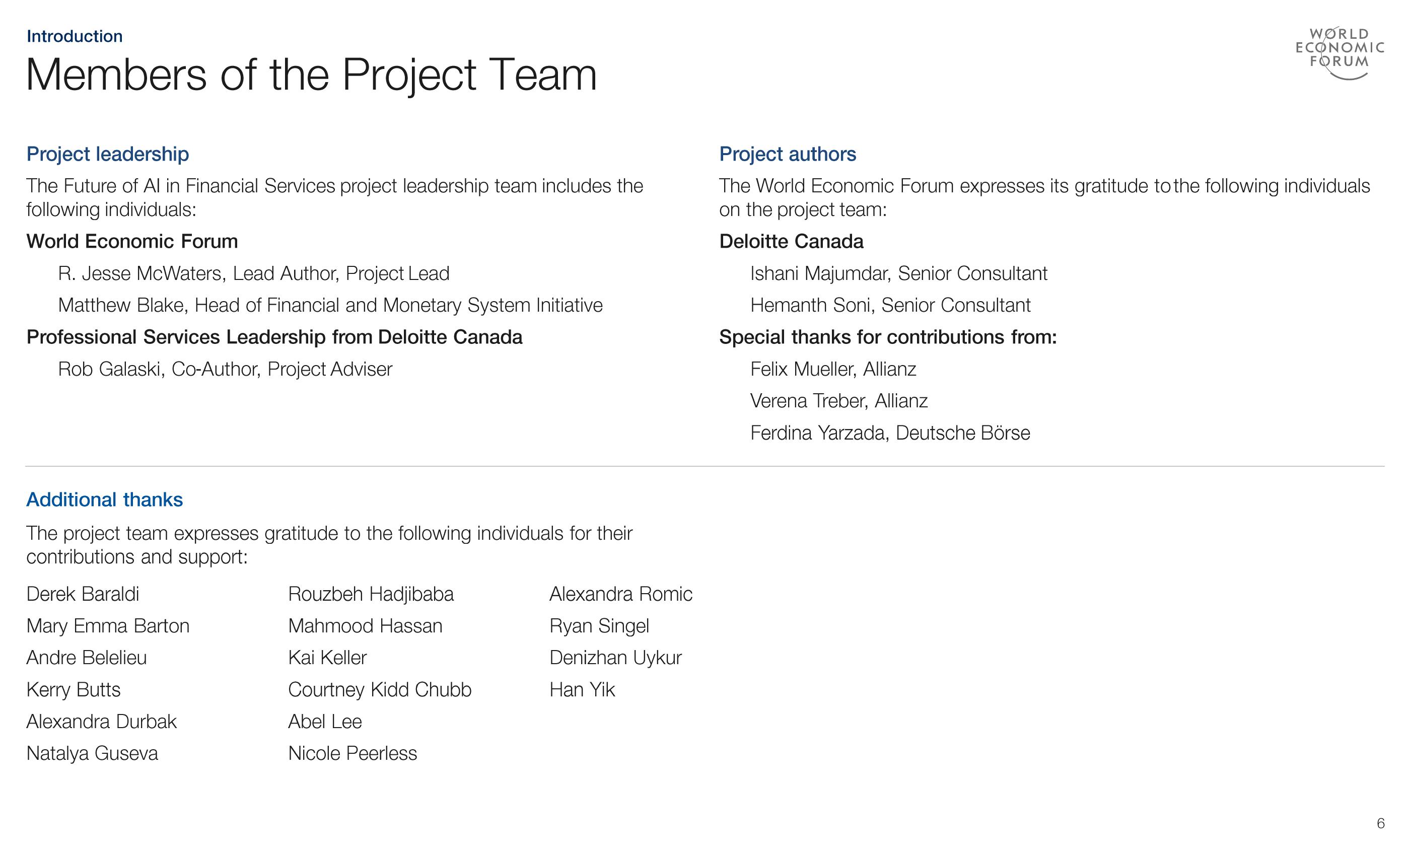Select Ferdina Yarzada, Deutsche Börse entry

tap(890, 433)
